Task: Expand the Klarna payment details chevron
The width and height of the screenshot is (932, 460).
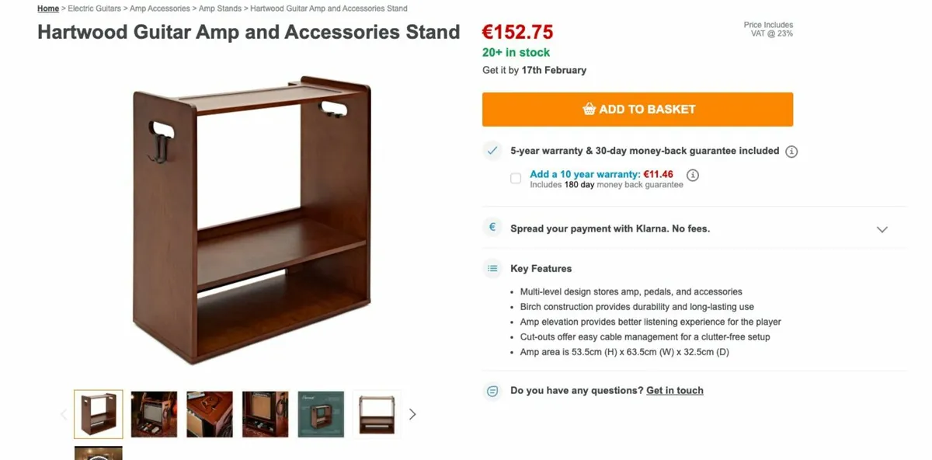Action: pyautogui.click(x=882, y=229)
